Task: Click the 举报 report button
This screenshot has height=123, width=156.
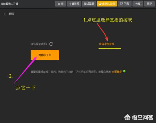Action: (x=61, y=4)
